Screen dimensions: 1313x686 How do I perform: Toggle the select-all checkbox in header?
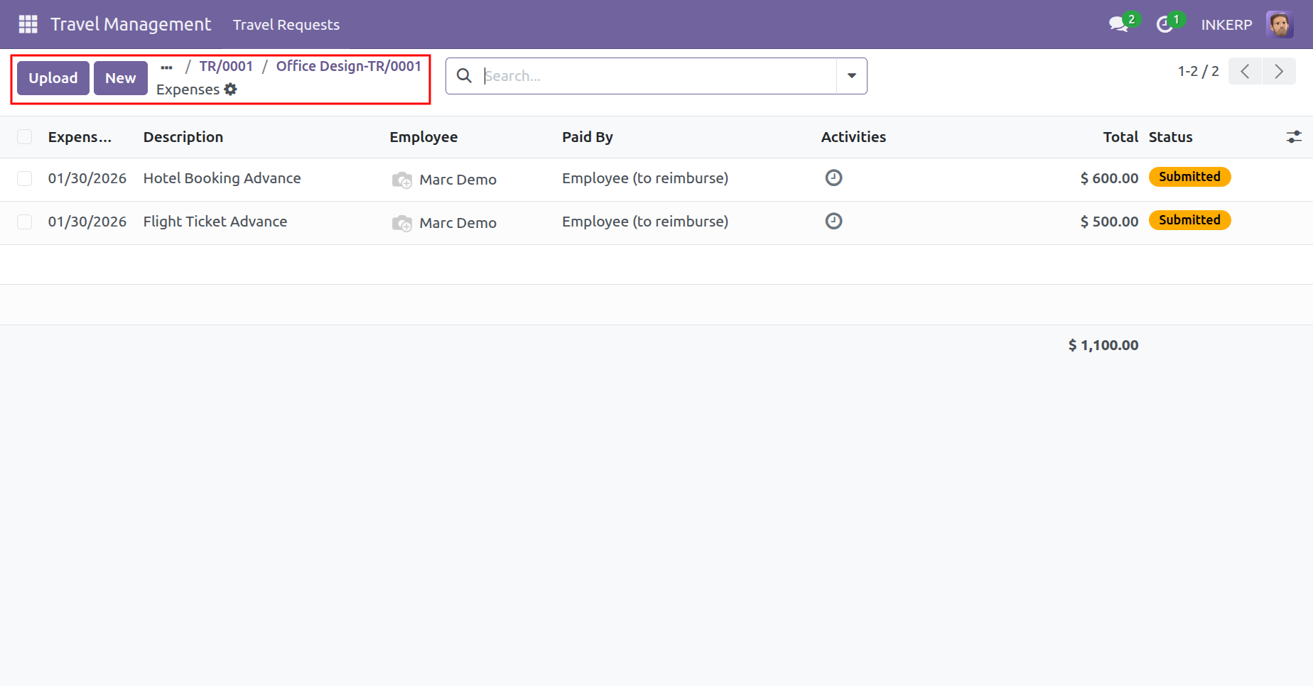(x=25, y=137)
